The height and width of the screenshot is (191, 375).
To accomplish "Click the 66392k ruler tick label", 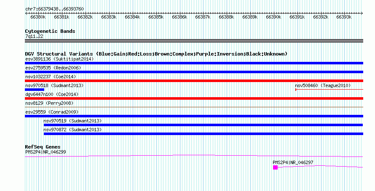I will click(x=321, y=17).
